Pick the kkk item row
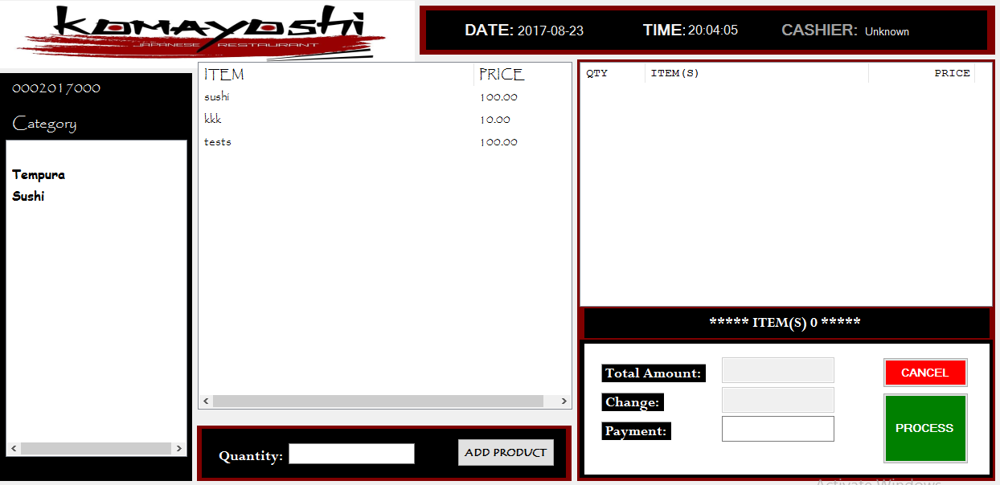This screenshot has width=1000, height=485. coord(213,120)
